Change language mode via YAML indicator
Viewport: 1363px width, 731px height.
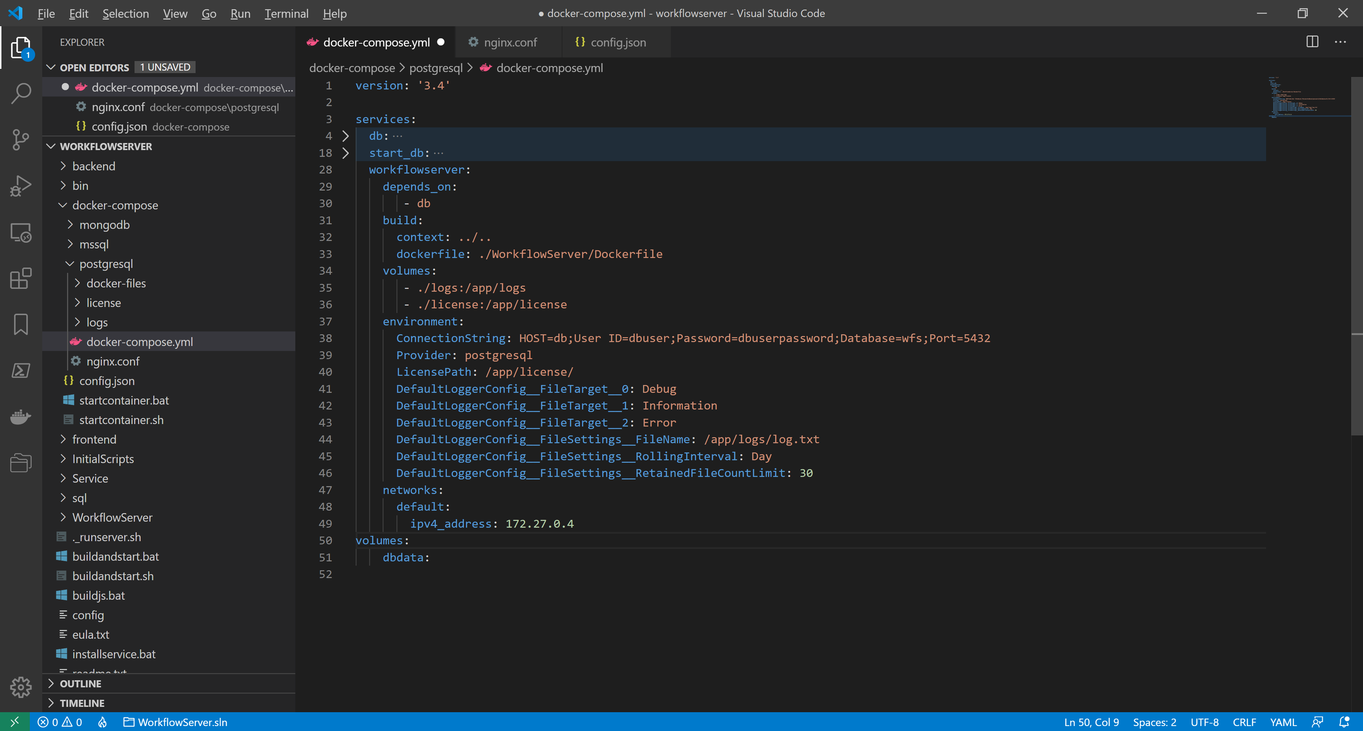[x=1283, y=722]
